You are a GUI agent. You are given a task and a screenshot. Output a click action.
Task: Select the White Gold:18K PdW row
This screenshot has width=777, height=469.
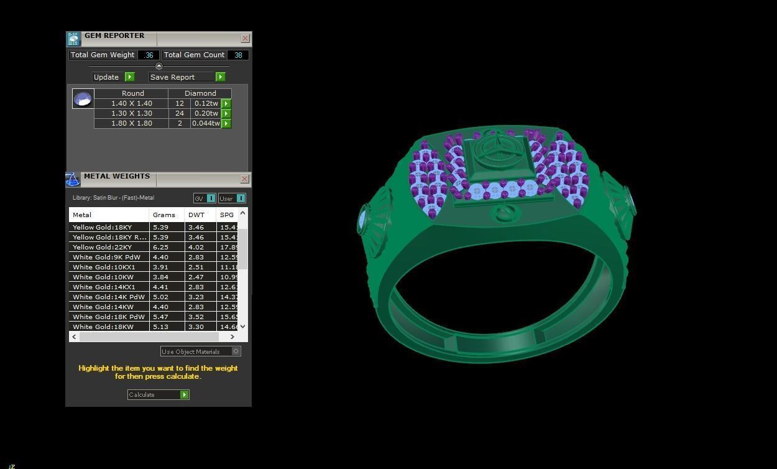point(153,317)
